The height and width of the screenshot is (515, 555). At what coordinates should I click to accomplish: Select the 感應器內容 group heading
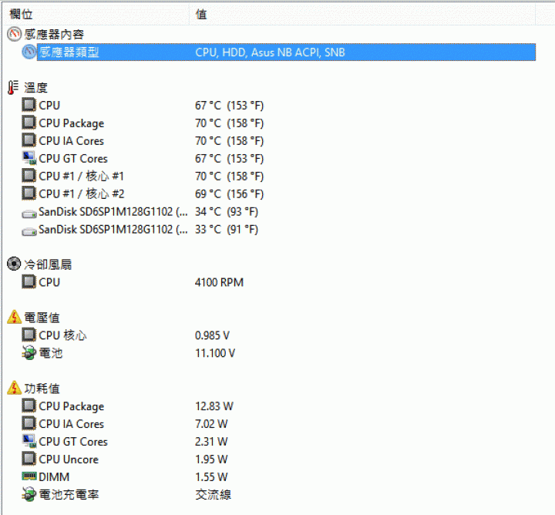tap(54, 35)
